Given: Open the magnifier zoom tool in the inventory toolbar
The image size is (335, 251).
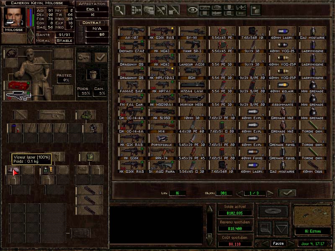Looking at the screenshot, I should coord(119,10).
